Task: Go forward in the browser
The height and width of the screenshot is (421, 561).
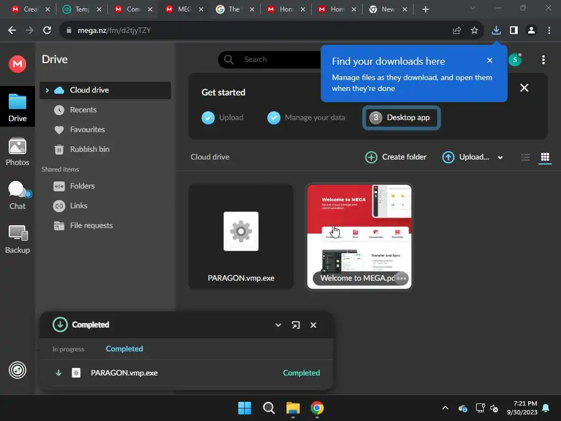Action: coord(30,31)
